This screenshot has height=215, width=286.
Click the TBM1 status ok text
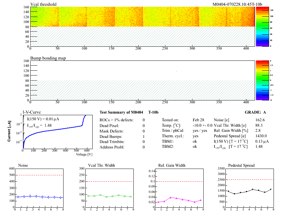pyautogui.click(x=195, y=142)
